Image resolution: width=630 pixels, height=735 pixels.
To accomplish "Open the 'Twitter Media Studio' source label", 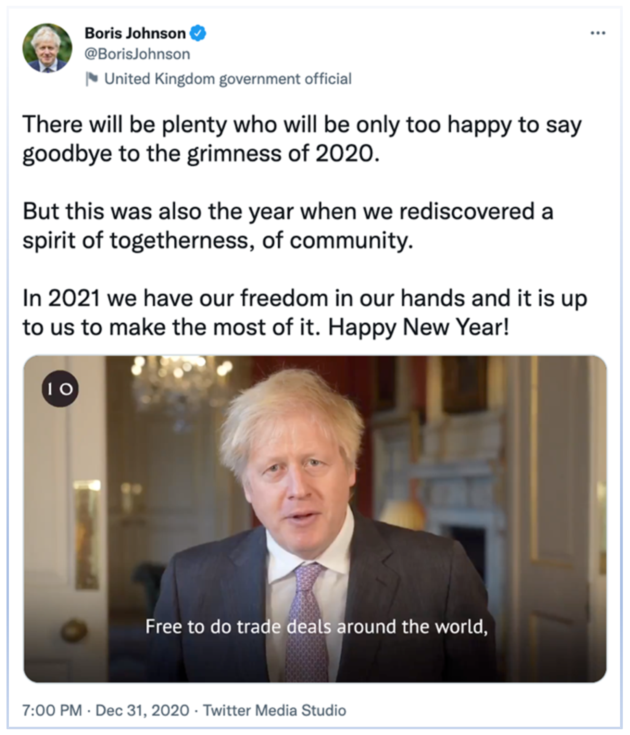I will pyautogui.click(x=274, y=710).
